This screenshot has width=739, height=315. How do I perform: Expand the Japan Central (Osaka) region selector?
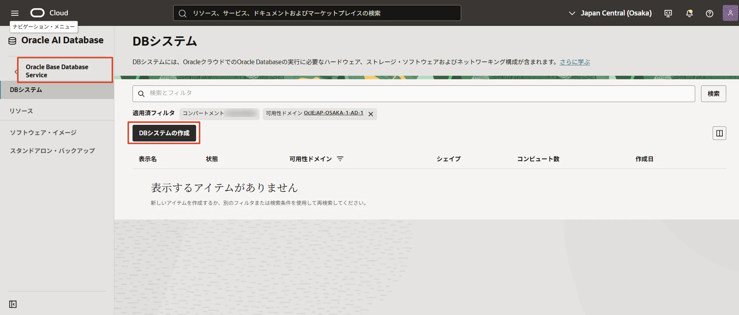[610, 13]
